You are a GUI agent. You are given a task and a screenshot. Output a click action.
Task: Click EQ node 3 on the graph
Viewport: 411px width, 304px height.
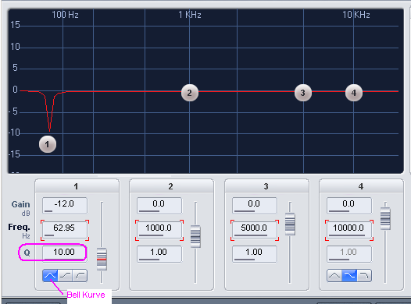coord(303,93)
